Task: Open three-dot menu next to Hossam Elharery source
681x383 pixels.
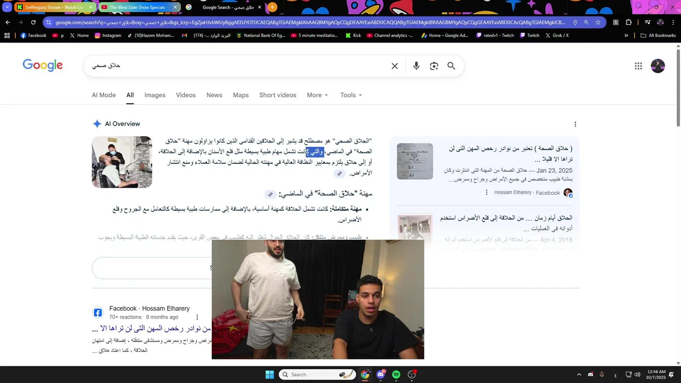Action: tap(486, 193)
